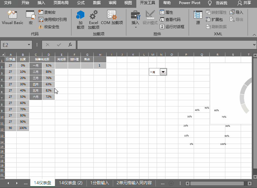Expand the formula bar with its arrow
Image resolution: width=257 pixels, height=188 pixels.
[254, 45]
